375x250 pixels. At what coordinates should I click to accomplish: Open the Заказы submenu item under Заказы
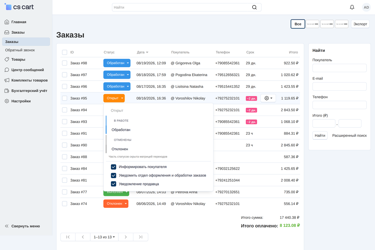(x=26, y=42)
